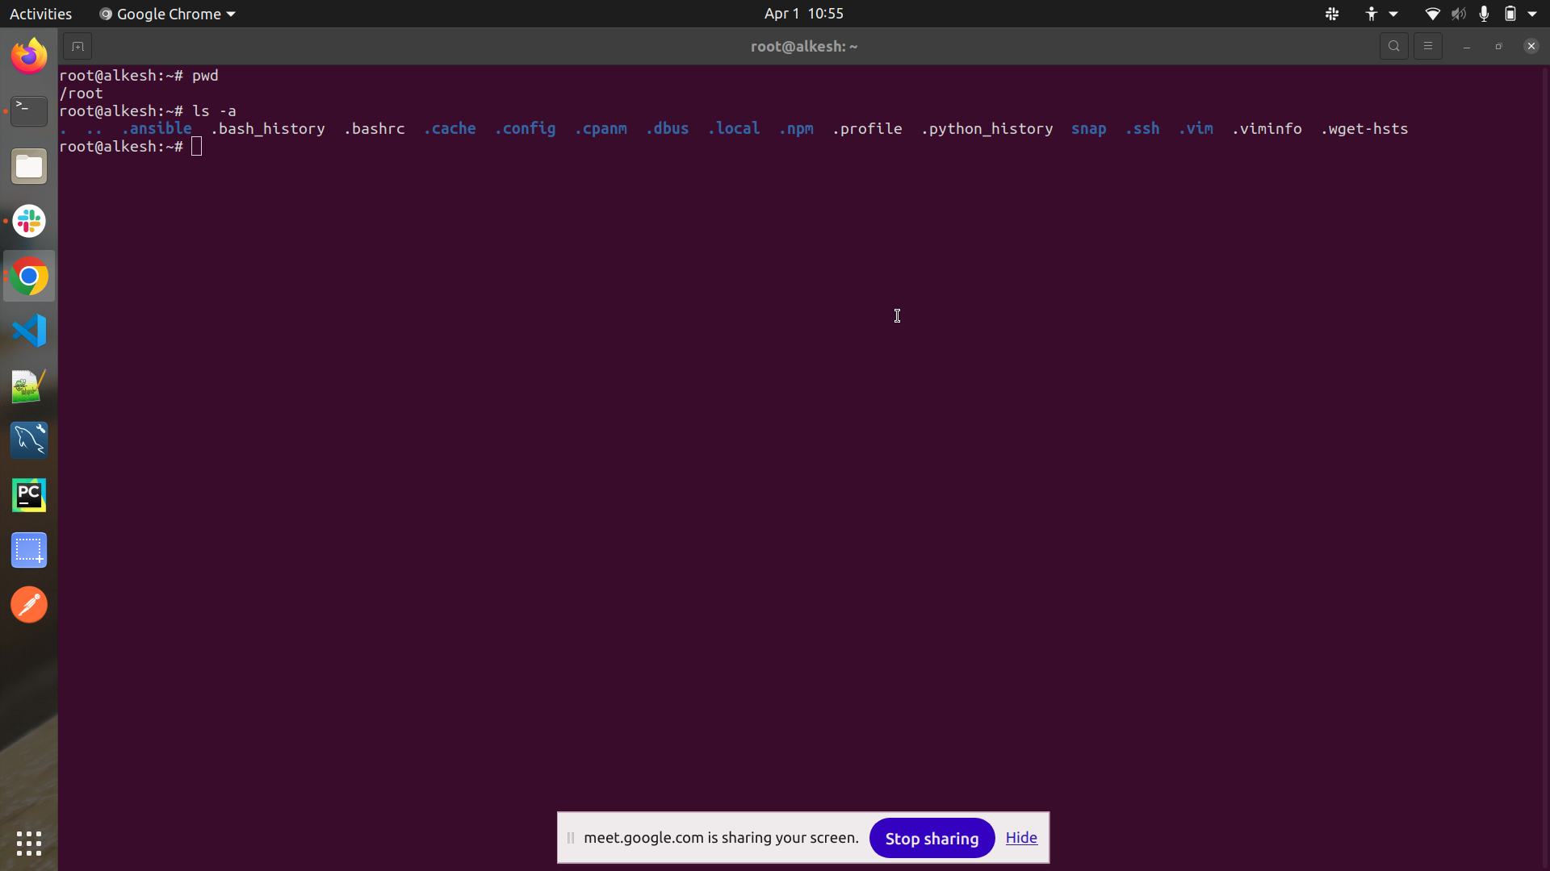Open new terminal tab button
The width and height of the screenshot is (1550, 871).
tap(77, 46)
